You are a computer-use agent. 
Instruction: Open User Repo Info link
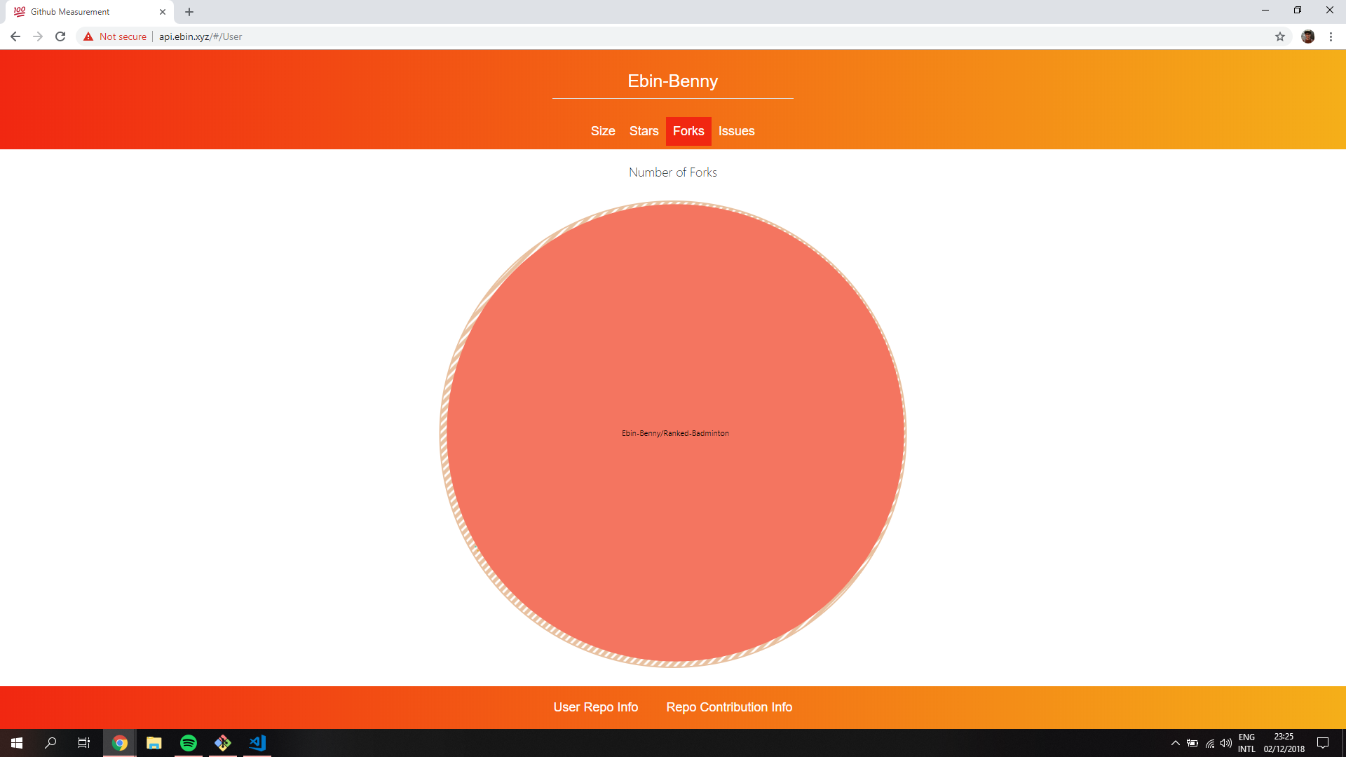[x=596, y=707]
